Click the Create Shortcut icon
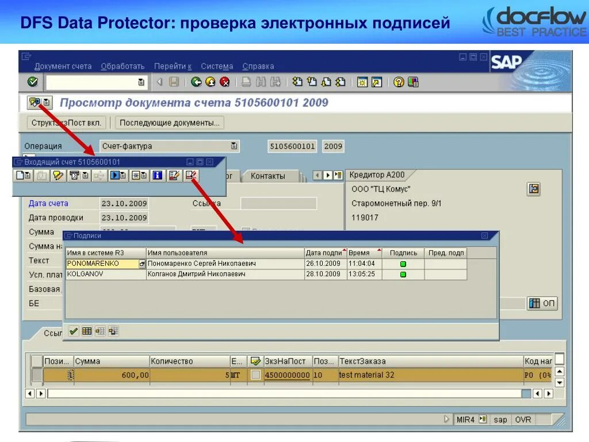Viewport: 589px width, 442px height. [x=377, y=82]
